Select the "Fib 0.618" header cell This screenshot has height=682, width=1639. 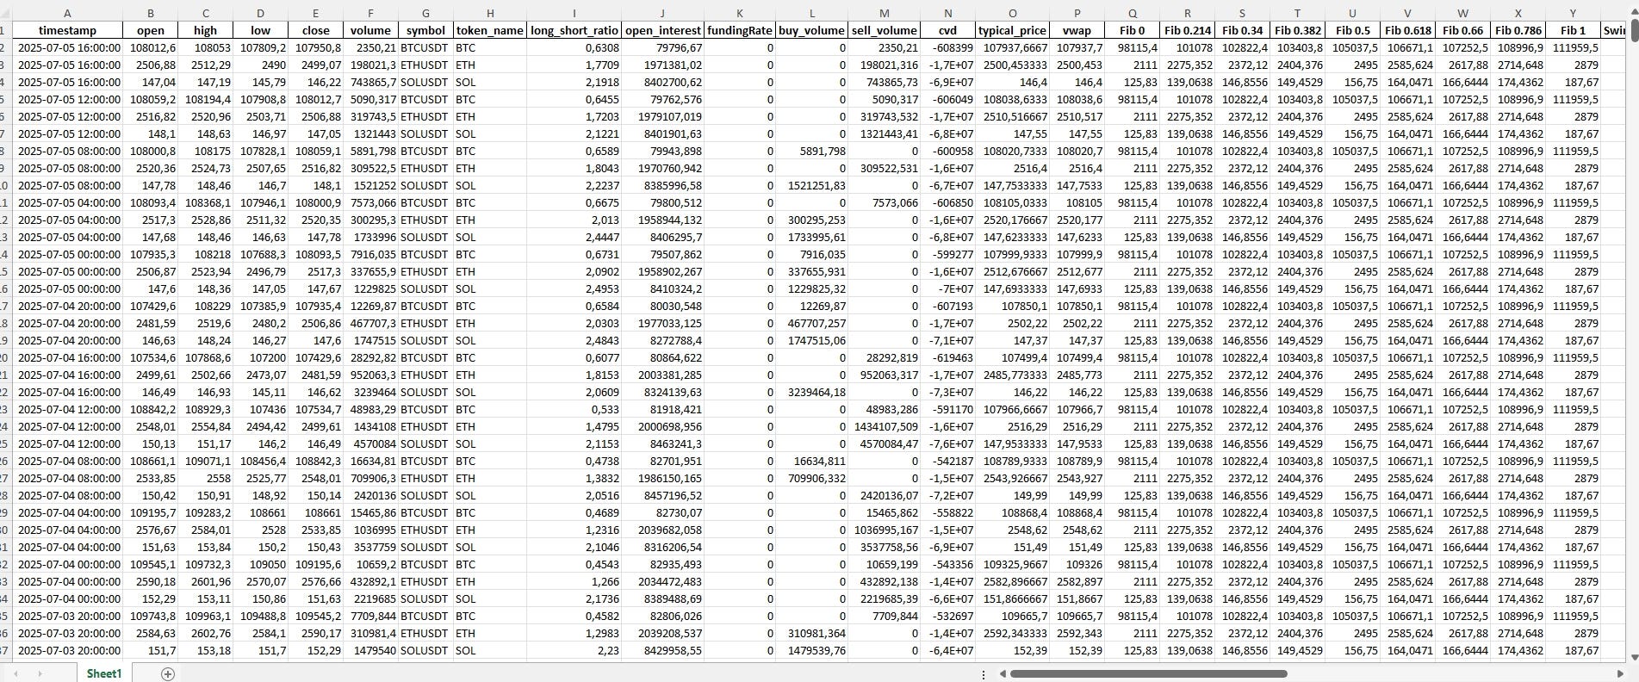pyautogui.click(x=1407, y=30)
